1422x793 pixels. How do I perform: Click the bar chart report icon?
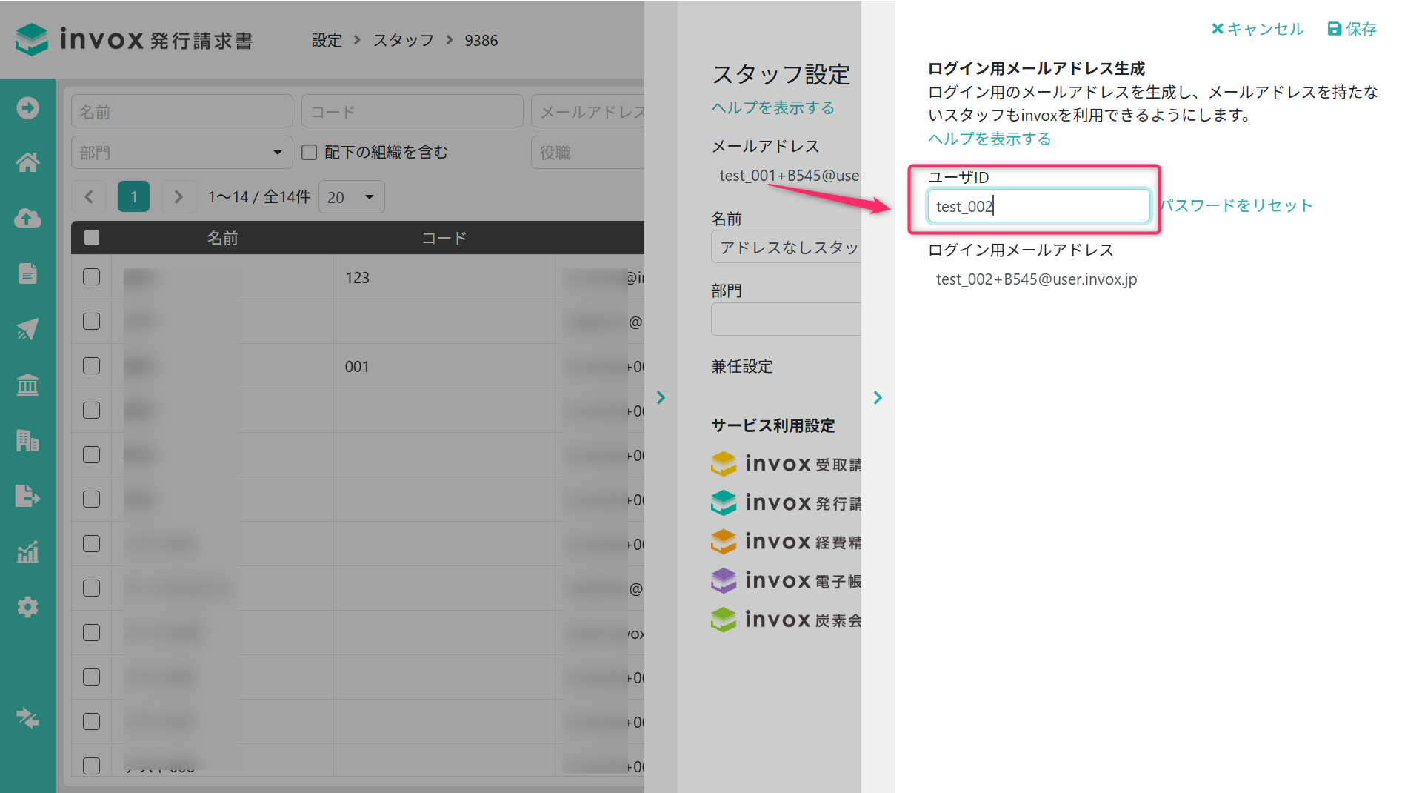point(27,551)
